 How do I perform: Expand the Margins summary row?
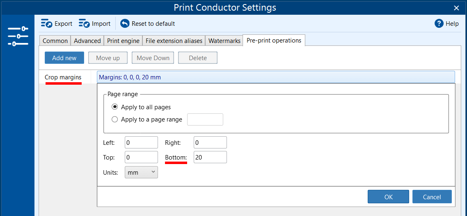276,77
